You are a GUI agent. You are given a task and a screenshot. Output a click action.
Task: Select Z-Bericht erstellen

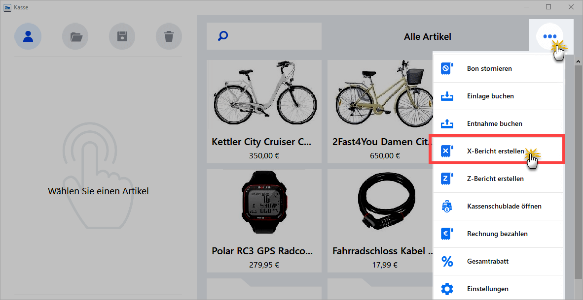click(498, 179)
